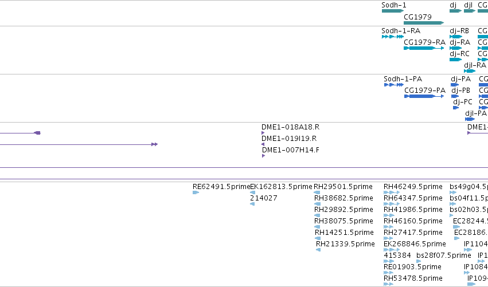The image size is (488, 287).
Task: Open the Sodh-1-RA transcript label
Action: (x=401, y=31)
